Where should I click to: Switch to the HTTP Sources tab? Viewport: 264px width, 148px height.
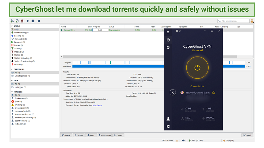[104, 135]
